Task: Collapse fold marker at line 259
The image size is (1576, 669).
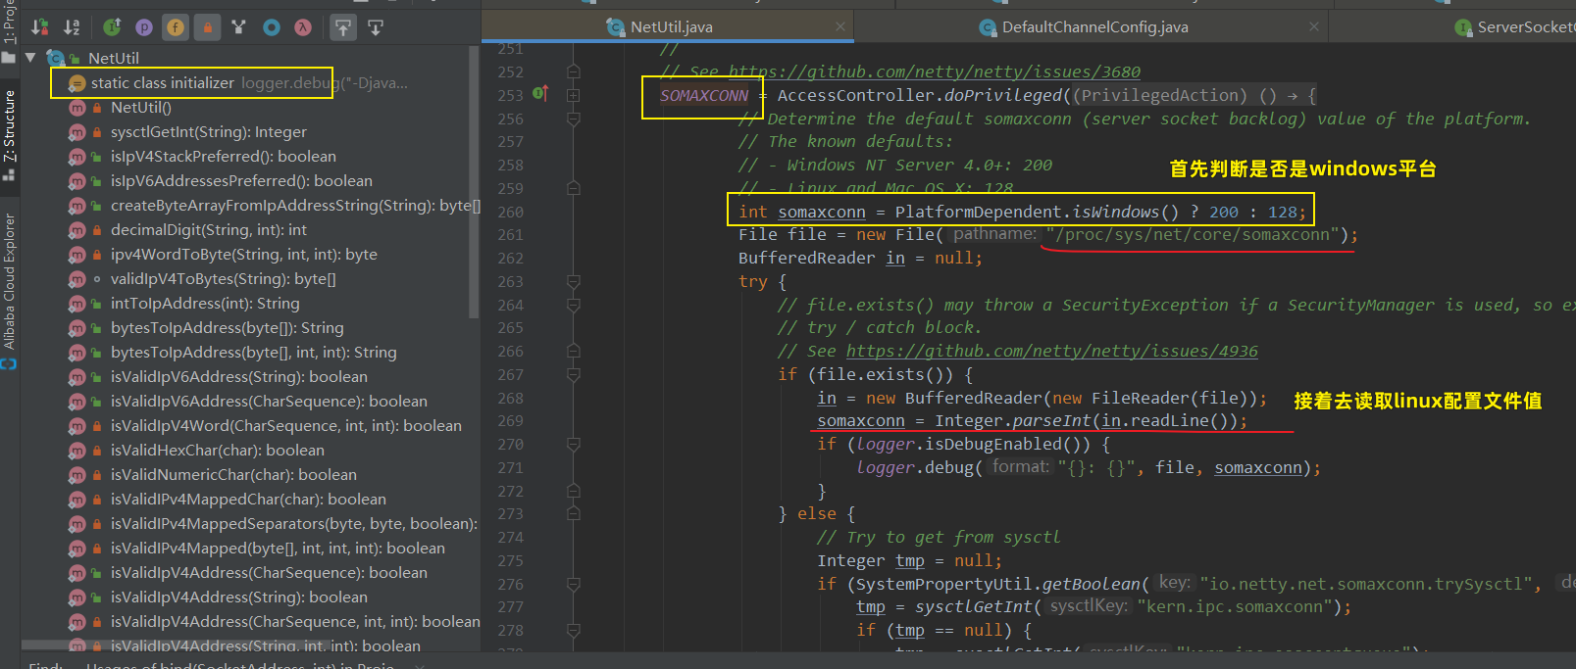Action: 574,188
